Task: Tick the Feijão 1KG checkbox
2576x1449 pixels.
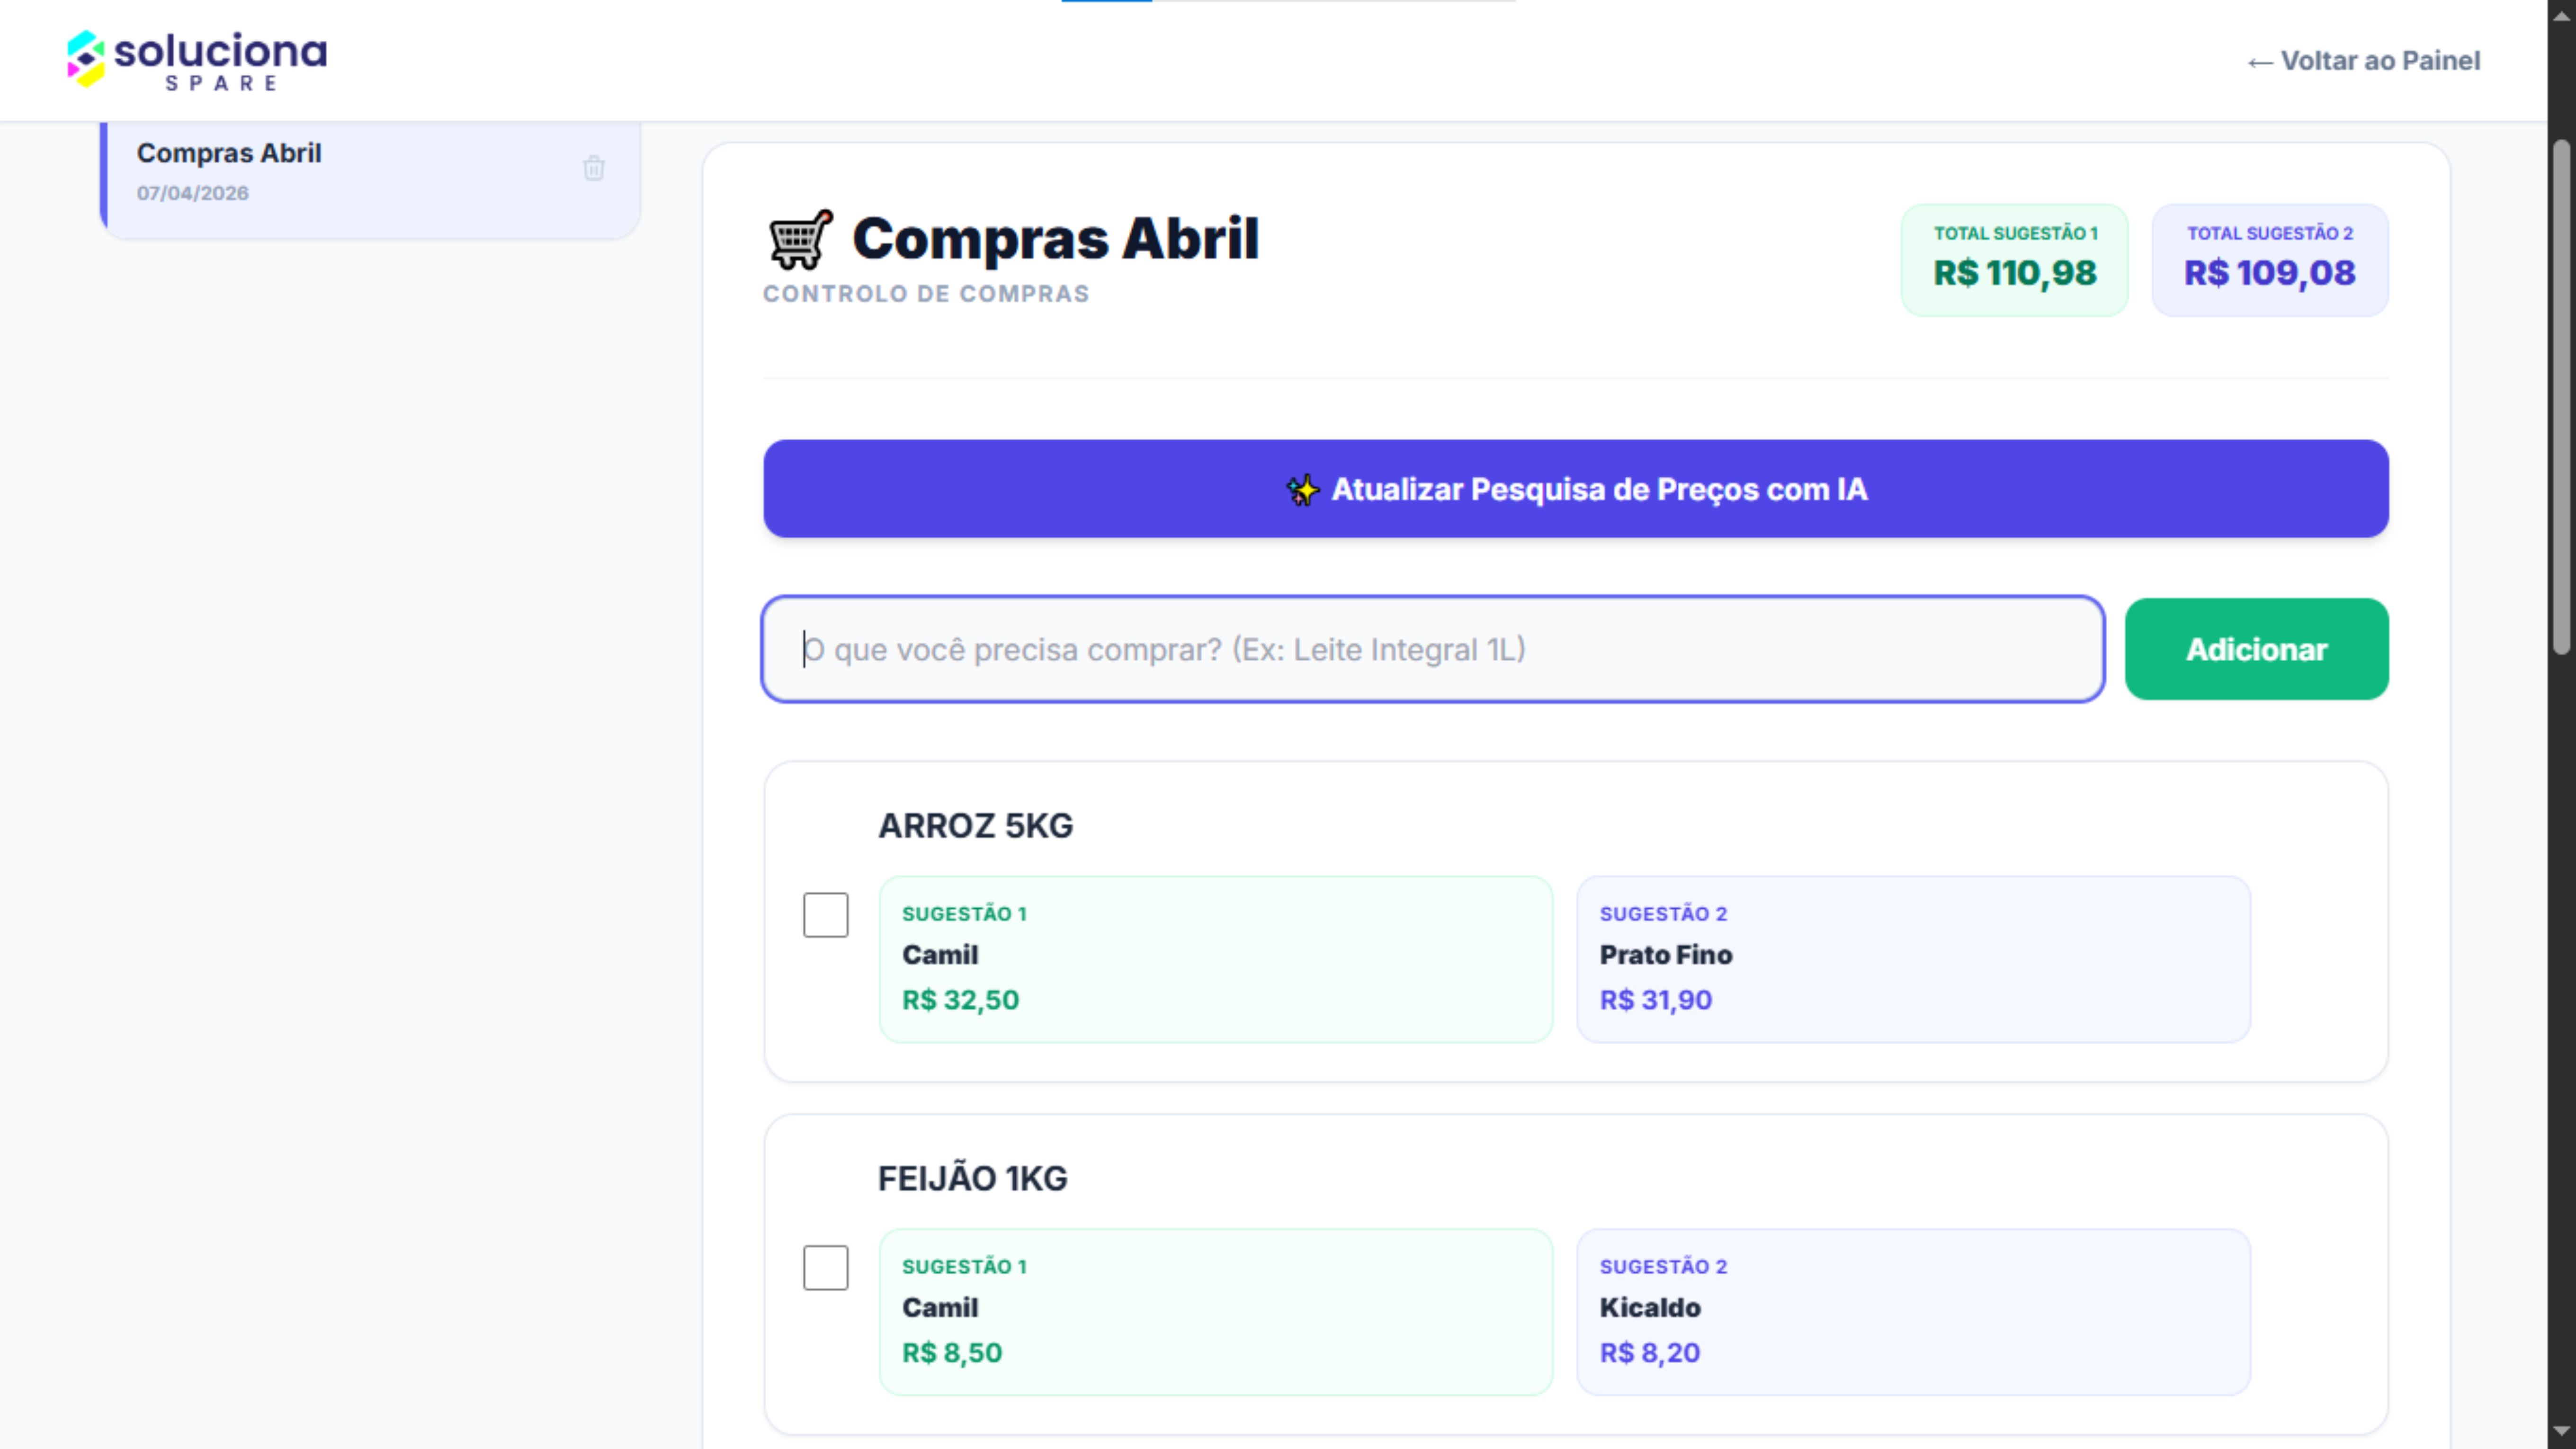Action: click(825, 1267)
